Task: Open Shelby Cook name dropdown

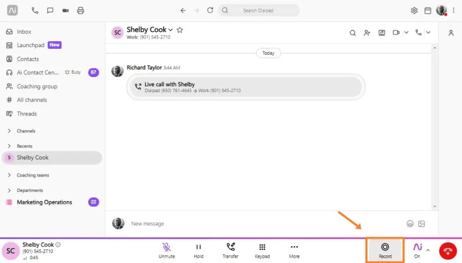Action: [x=170, y=30]
